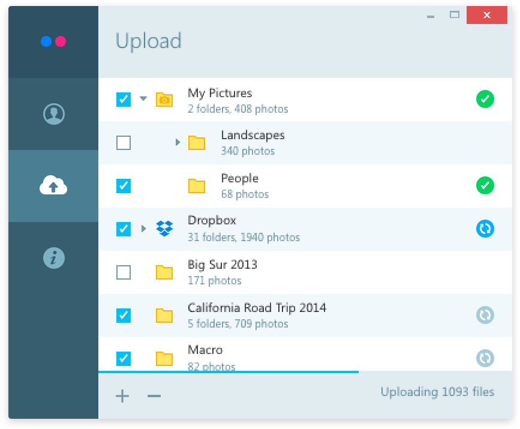Open the info sidebar panel

coord(53,257)
